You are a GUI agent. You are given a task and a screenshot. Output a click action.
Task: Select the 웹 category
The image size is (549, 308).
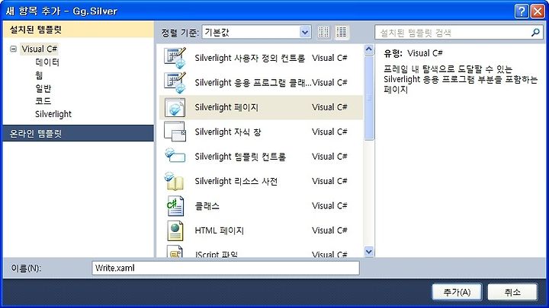click(39, 75)
